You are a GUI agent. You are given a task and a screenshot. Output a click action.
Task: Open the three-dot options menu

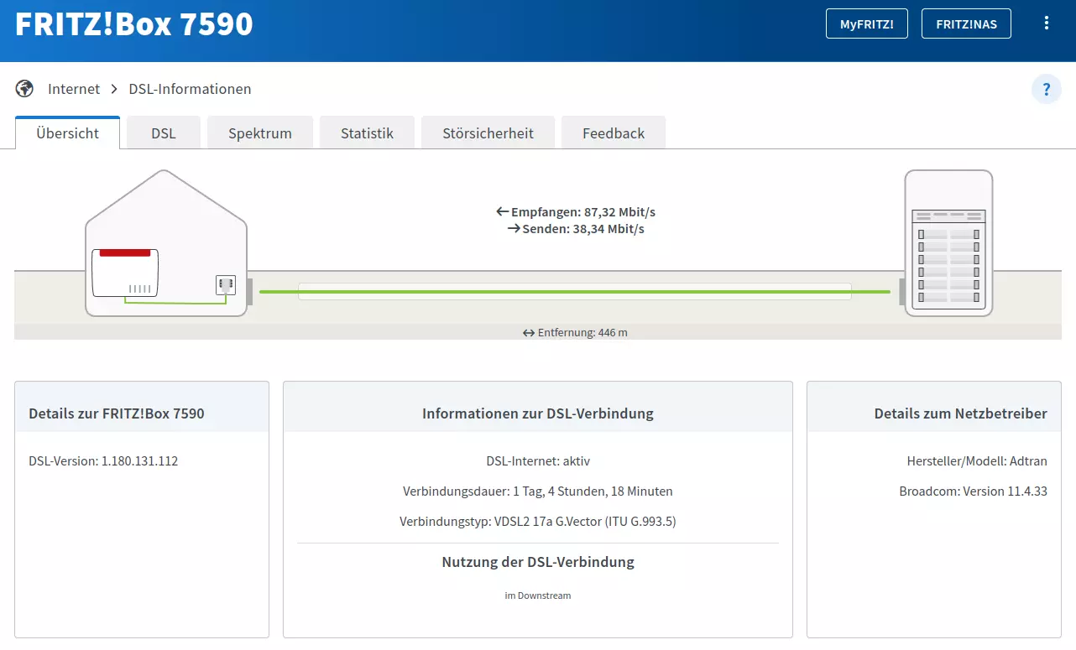click(x=1046, y=23)
